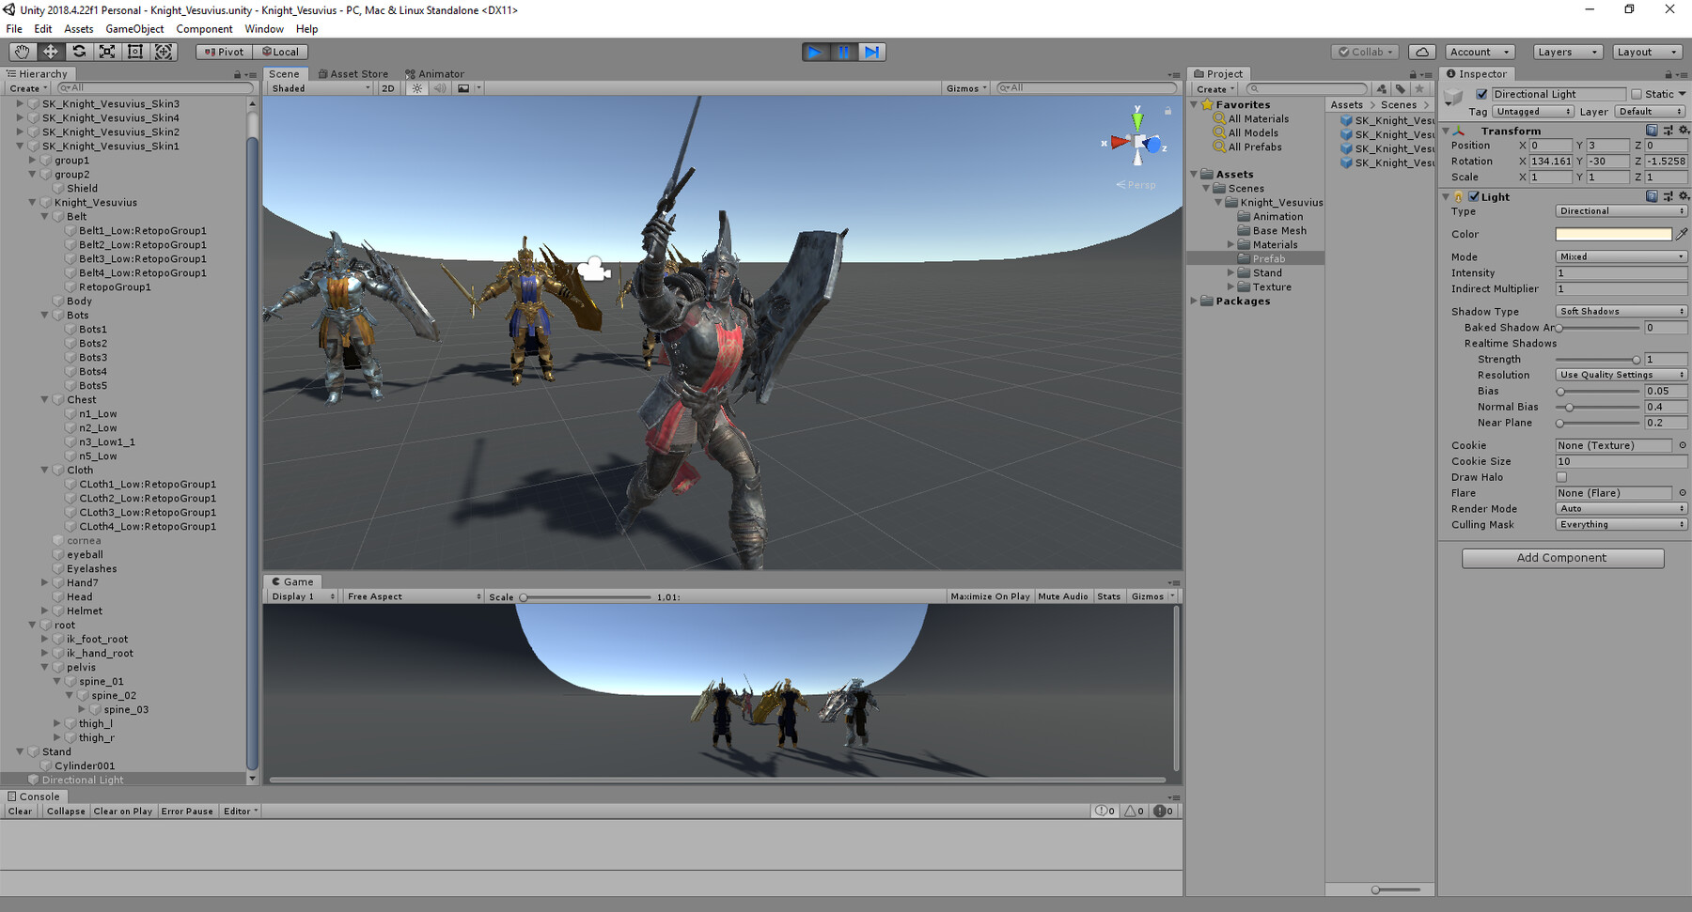Open the Collab button
The width and height of the screenshot is (1692, 912).
point(1366,52)
